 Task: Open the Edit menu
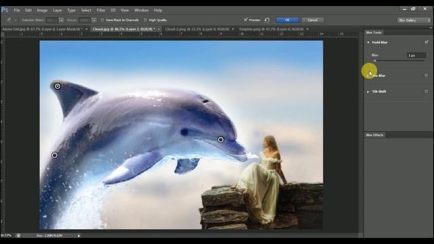[x=28, y=10]
